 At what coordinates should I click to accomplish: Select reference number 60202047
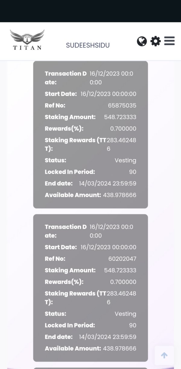[x=122, y=259]
